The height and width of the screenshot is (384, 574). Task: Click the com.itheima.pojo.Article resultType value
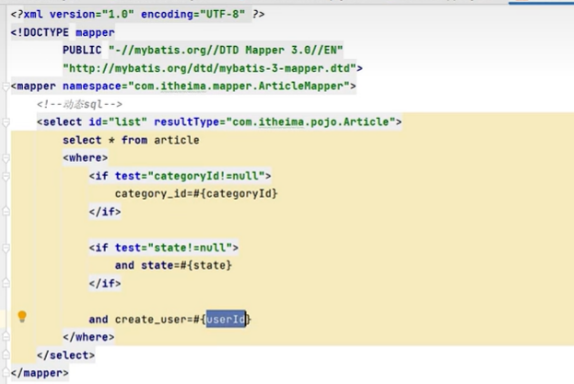tap(310, 122)
